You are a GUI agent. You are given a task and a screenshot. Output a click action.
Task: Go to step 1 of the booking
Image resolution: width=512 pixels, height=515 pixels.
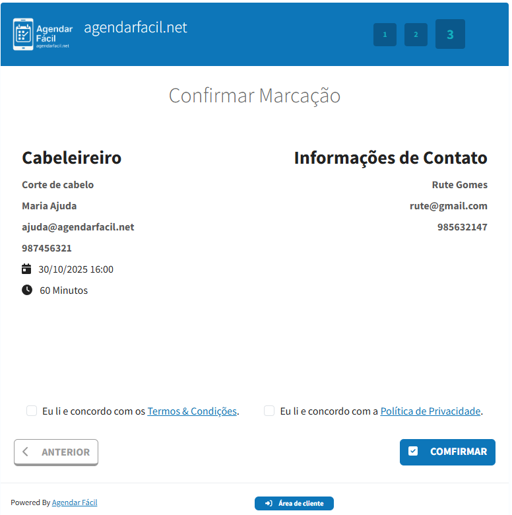coord(385,34)
